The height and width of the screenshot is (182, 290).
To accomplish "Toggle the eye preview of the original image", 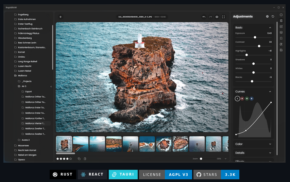I will pos(217,17).
